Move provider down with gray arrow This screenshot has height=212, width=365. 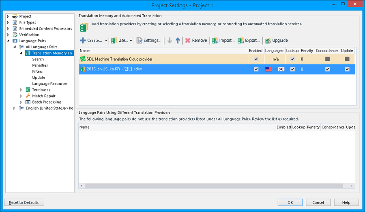tap(170, 40)
